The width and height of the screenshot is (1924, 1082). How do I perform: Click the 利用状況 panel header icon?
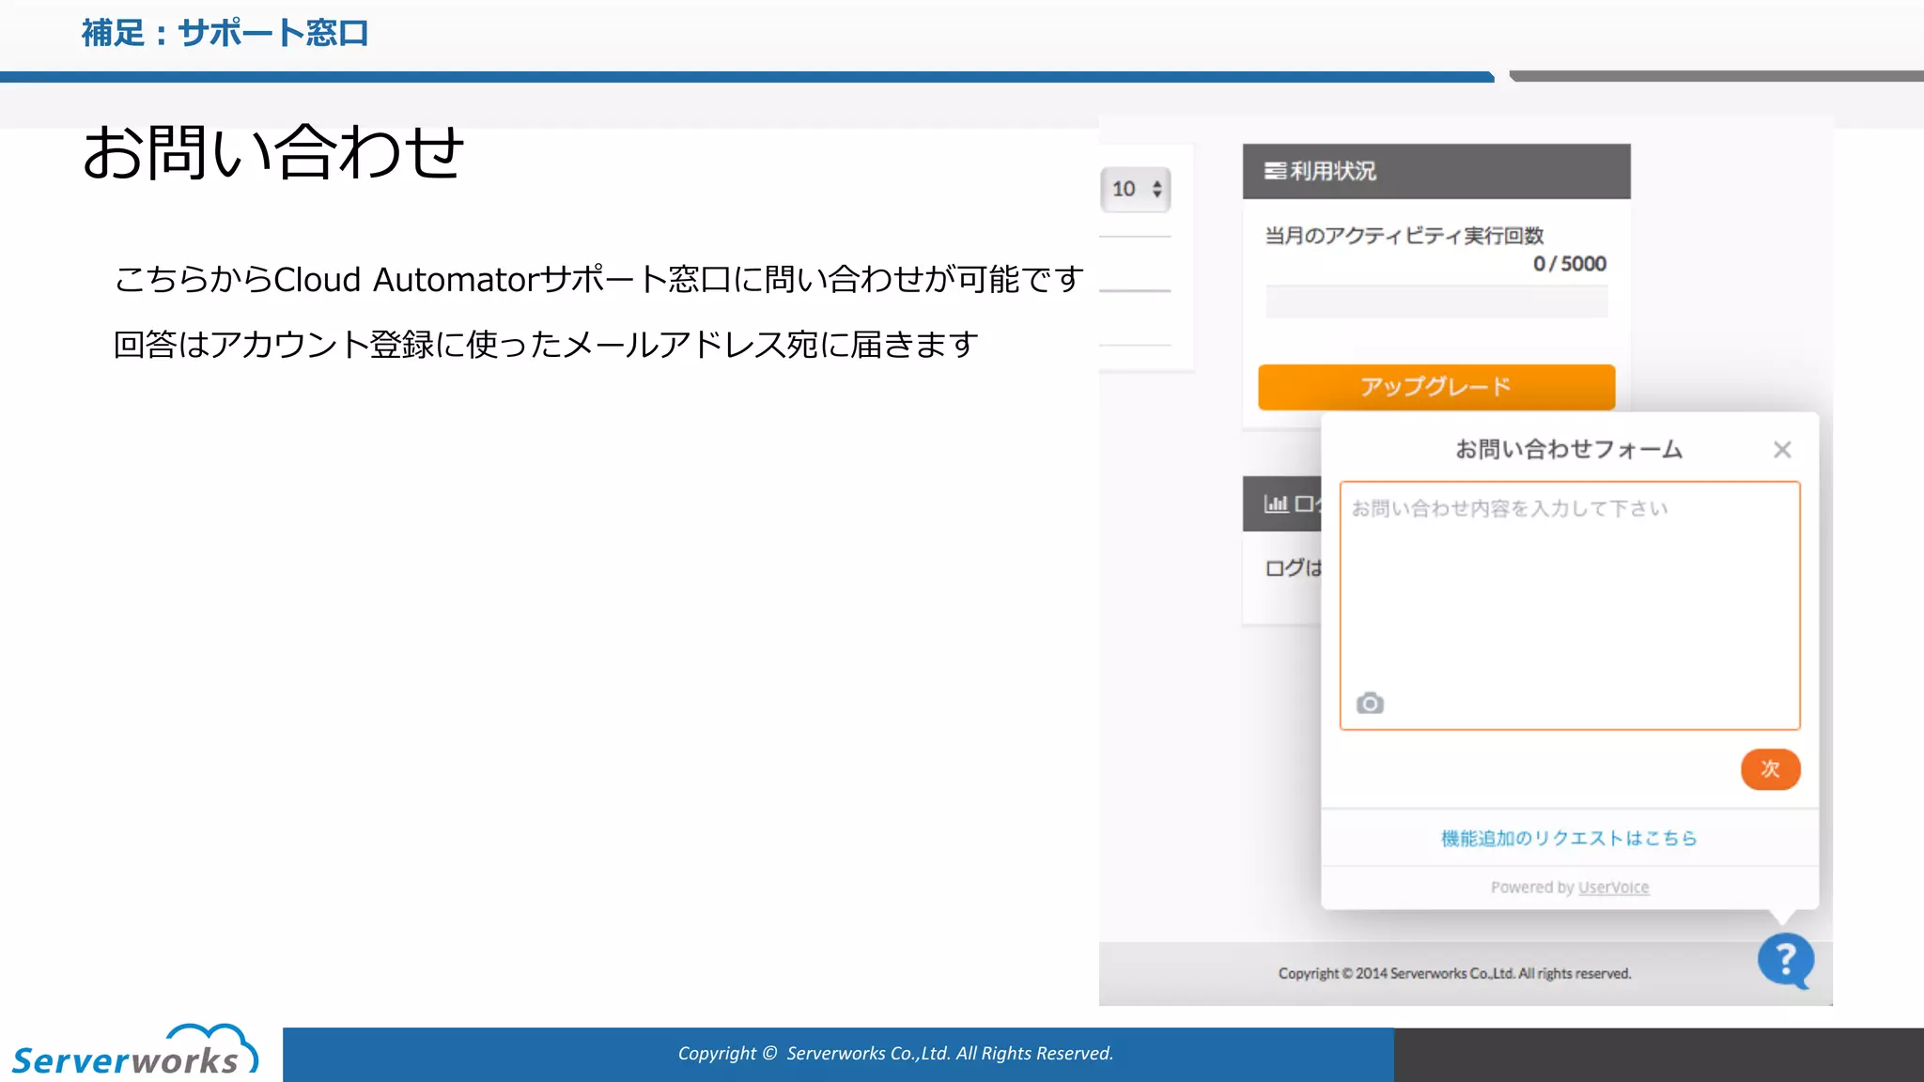(x=1275, y=171)
